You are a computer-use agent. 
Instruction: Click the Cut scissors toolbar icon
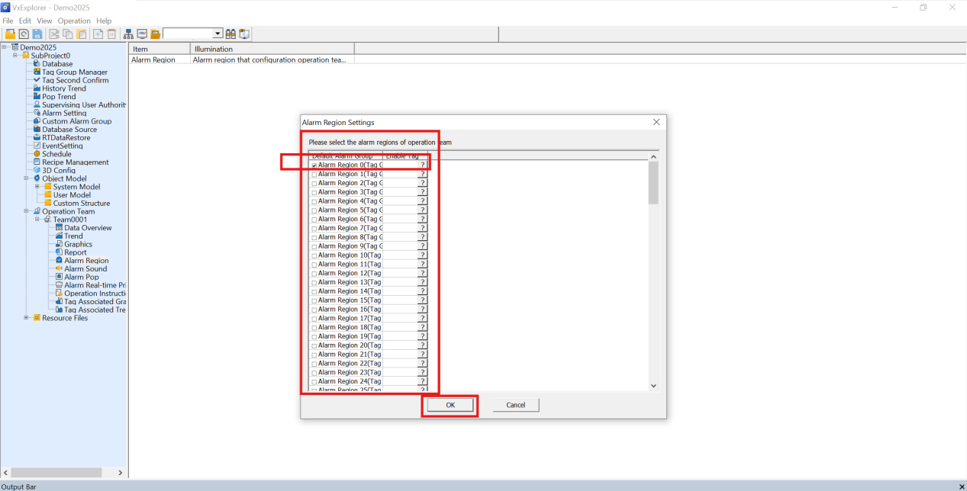point(54,34)
